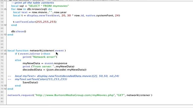Click 'row.movie' on line 55
This screenshot has height=108, width=193.
tap(40, 12)
